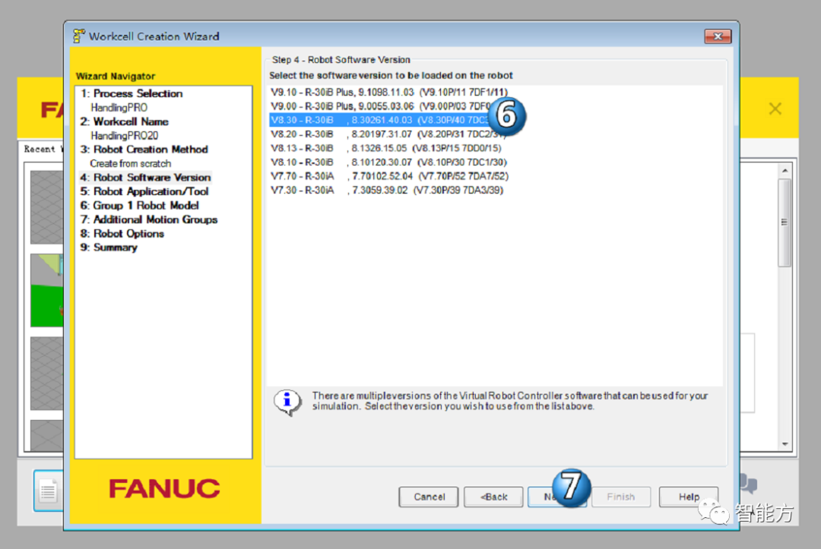Click background window scrollbar up arrow
821x549 pixels.
coord(785,171)
